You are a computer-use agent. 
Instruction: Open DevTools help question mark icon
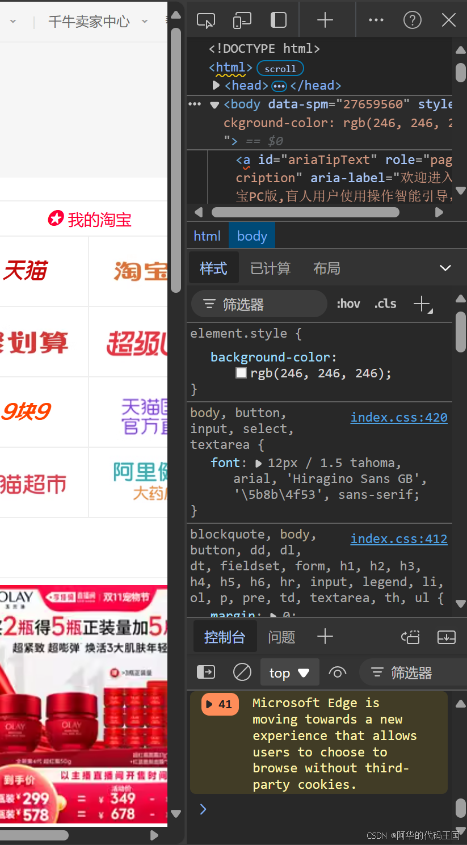click(413, 20)
